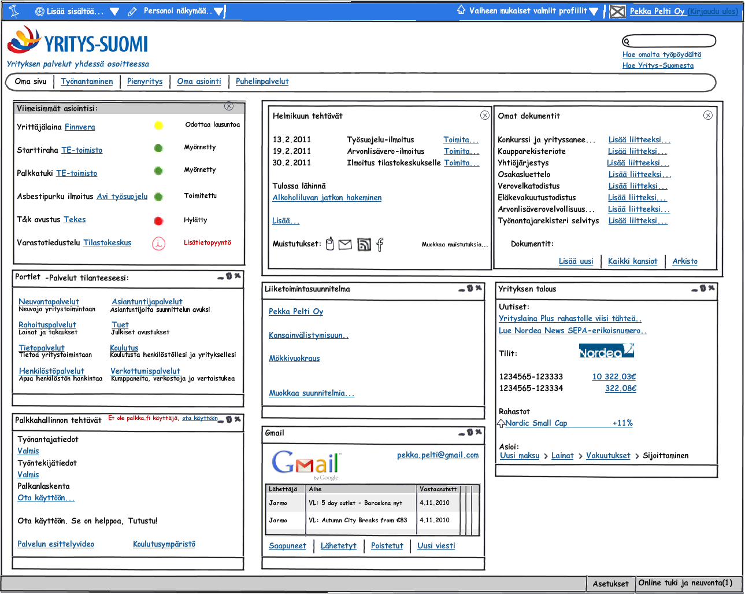Close the Helmikuun tehtävät panel
Image resolution: width=745 pixels, height=594 pixels.
point(485,116)
